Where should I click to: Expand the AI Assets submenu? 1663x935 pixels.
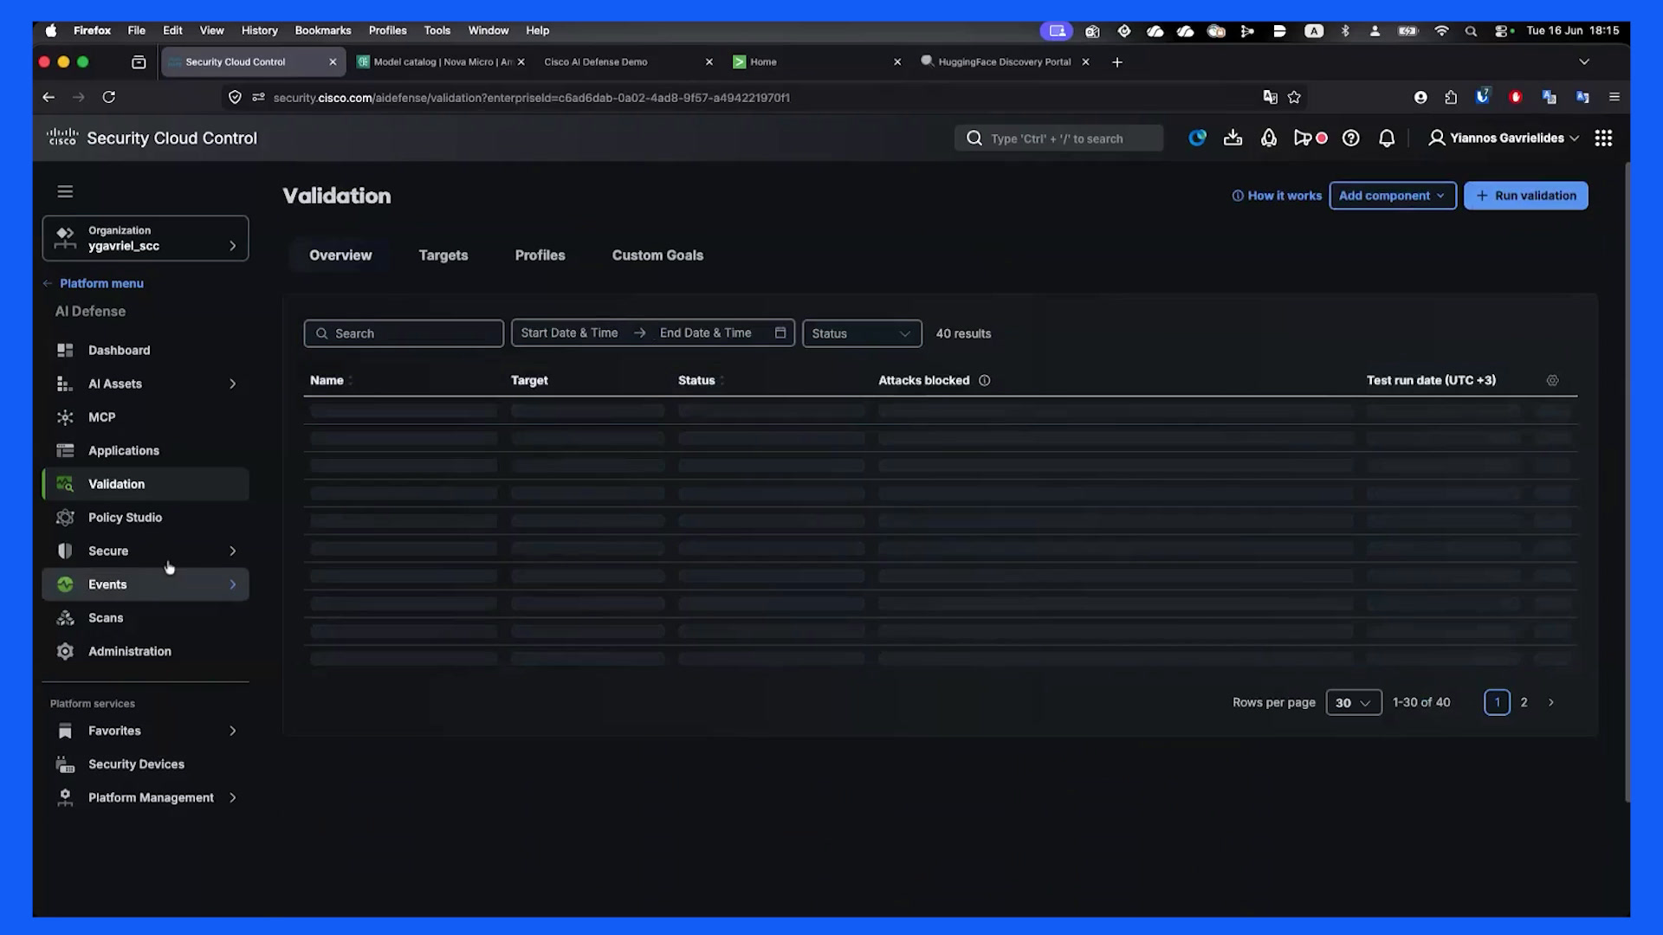232,384
